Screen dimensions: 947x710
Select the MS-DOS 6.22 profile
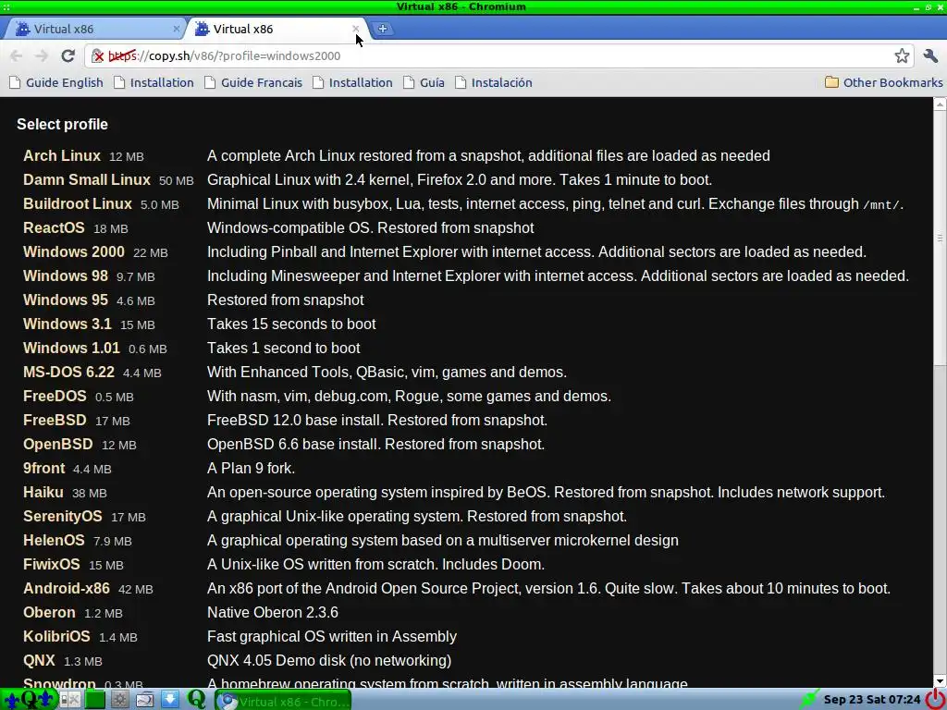click(x=68, y=372)
